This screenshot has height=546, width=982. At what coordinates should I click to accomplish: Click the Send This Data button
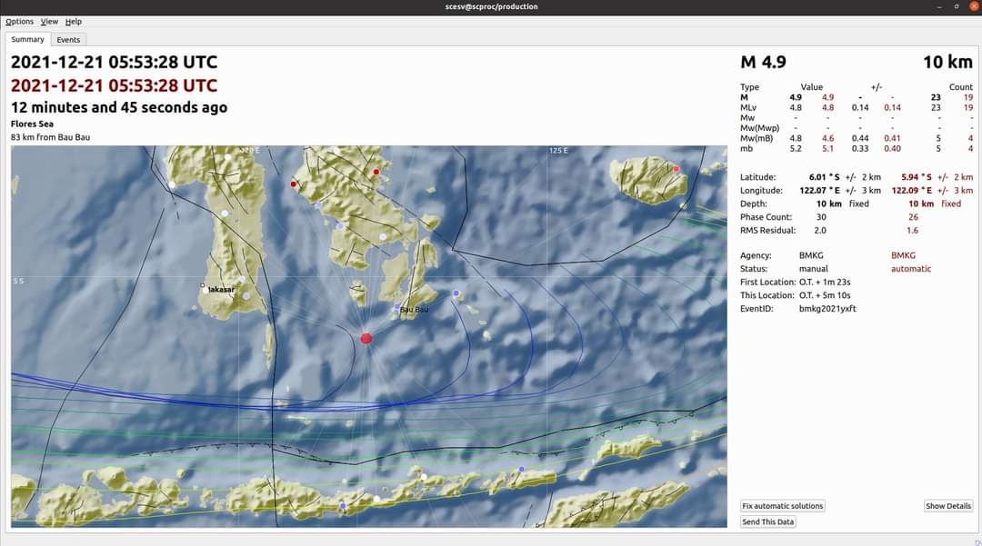click(x=767, y=521)
